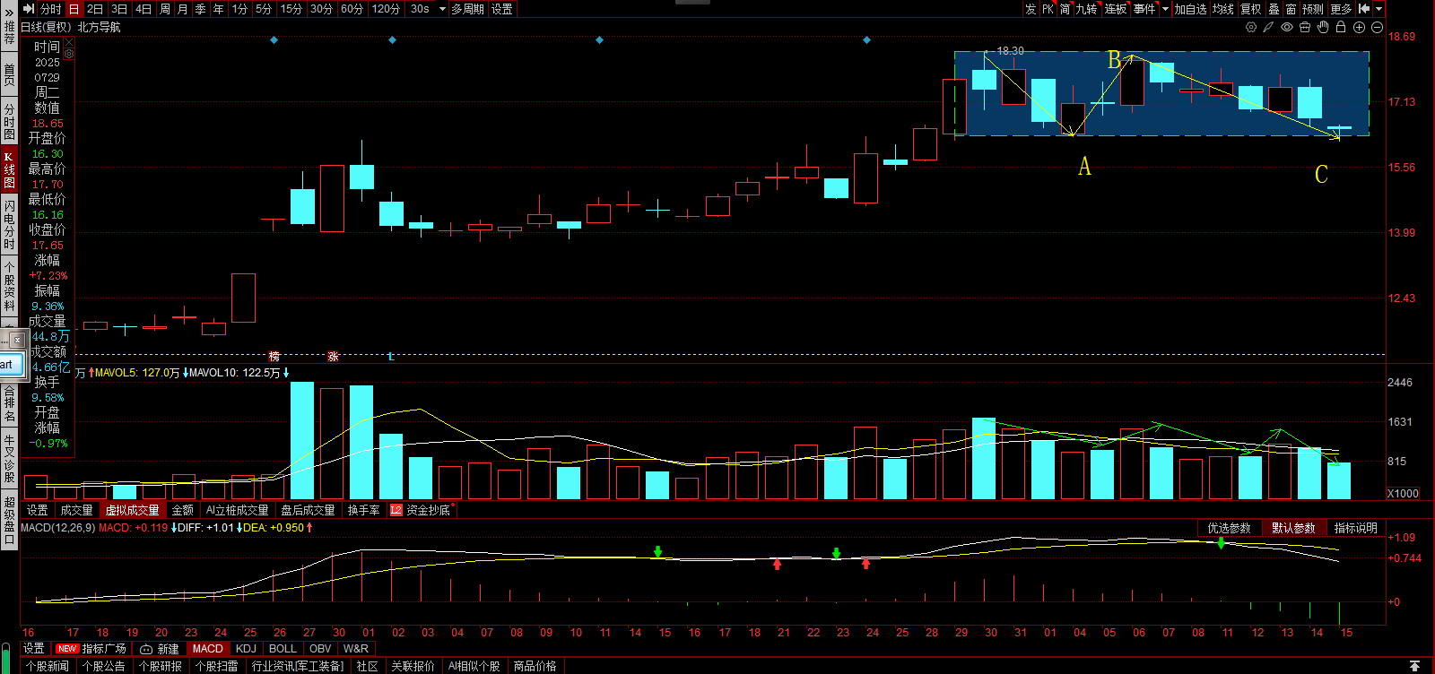Open 个股新闻 bottom tab
Viewport: 1435px width, 674px height.
(47, 666)
